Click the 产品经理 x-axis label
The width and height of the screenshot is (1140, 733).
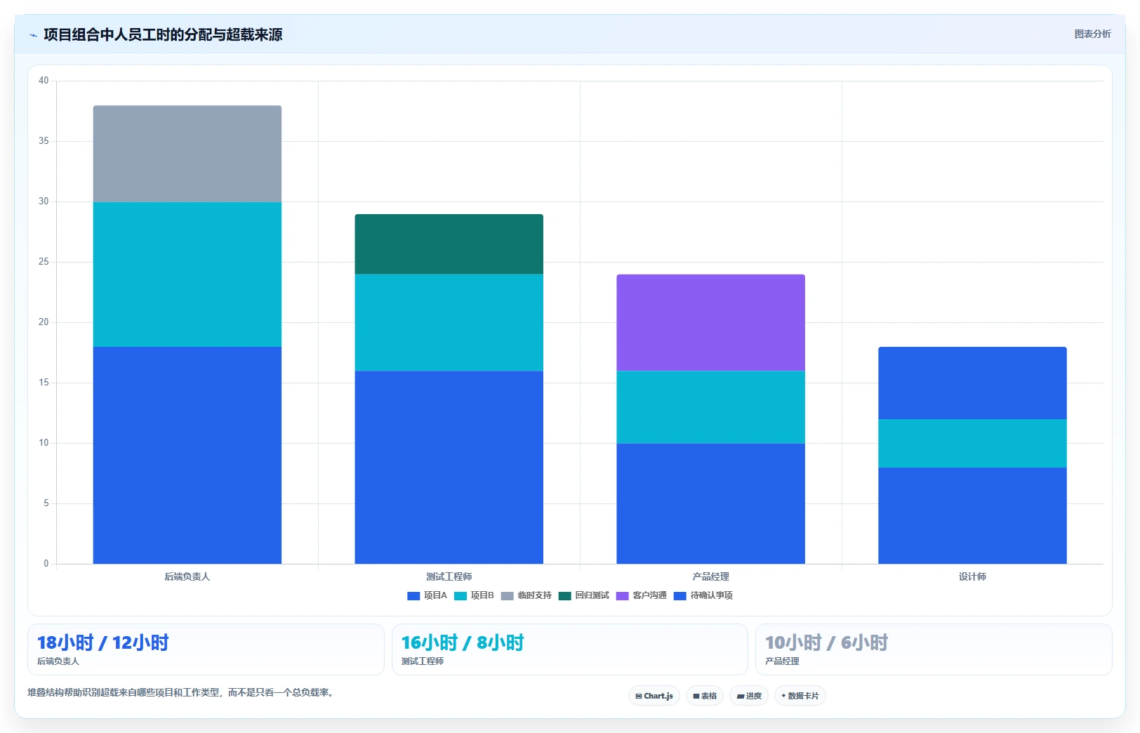pos(711,576)
